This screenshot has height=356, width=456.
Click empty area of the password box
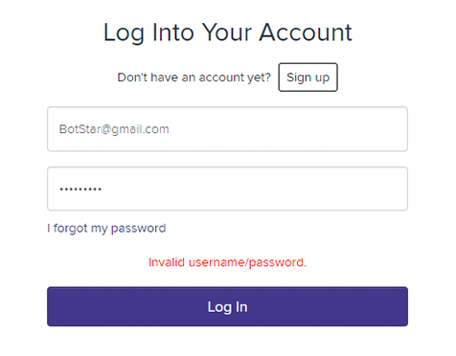[256, 189]
